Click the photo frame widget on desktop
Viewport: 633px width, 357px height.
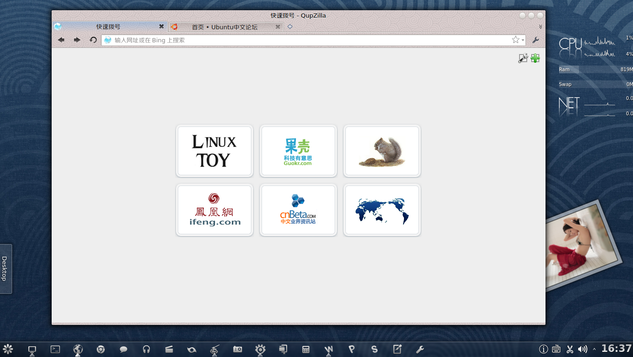(583, 245)
